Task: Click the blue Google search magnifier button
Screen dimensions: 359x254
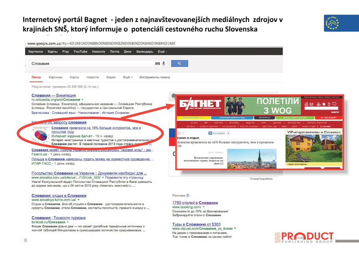Action: tap(179, 64)
